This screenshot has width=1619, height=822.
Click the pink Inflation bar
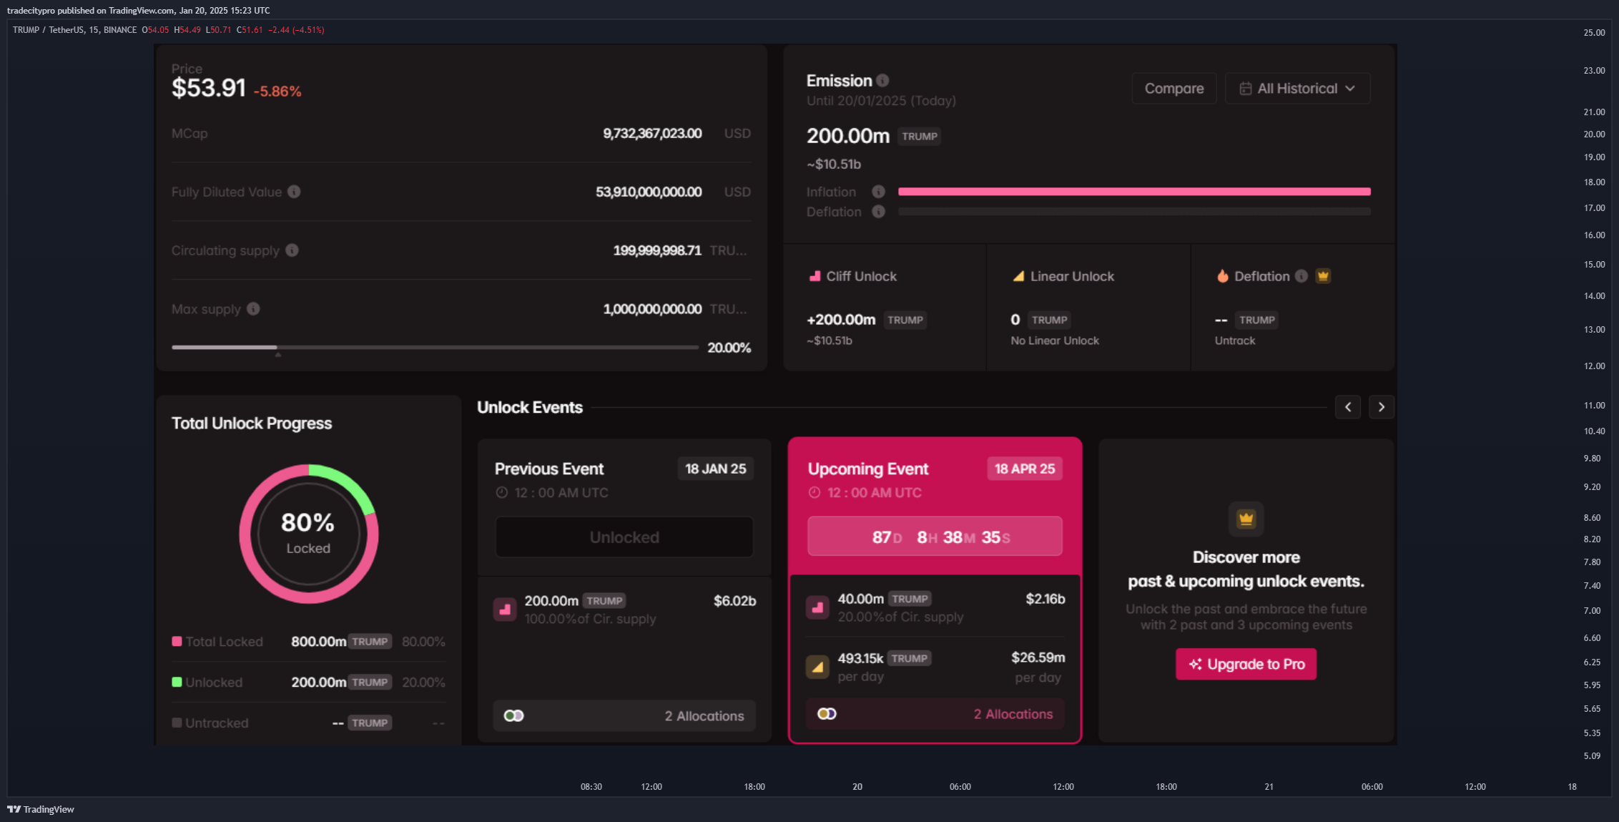pyautogui.click(x=1134, y=192)
